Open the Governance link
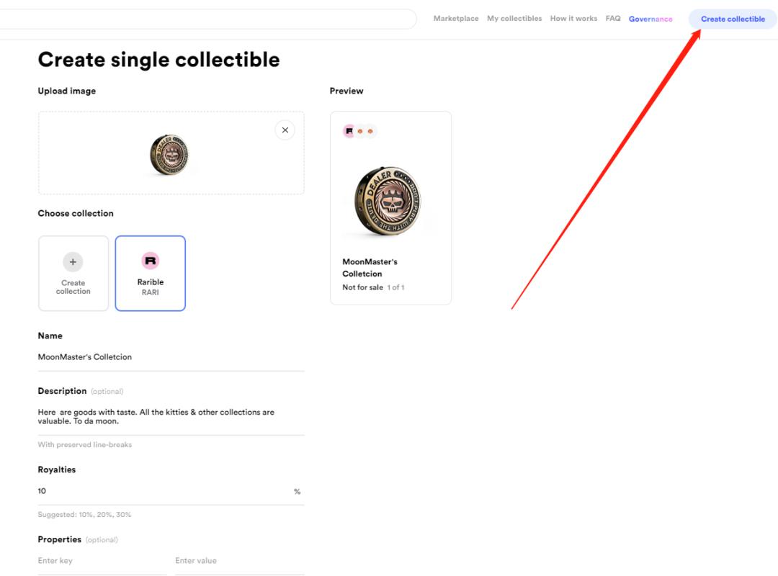Screen dimensions: 778x576 coord(650,19)
